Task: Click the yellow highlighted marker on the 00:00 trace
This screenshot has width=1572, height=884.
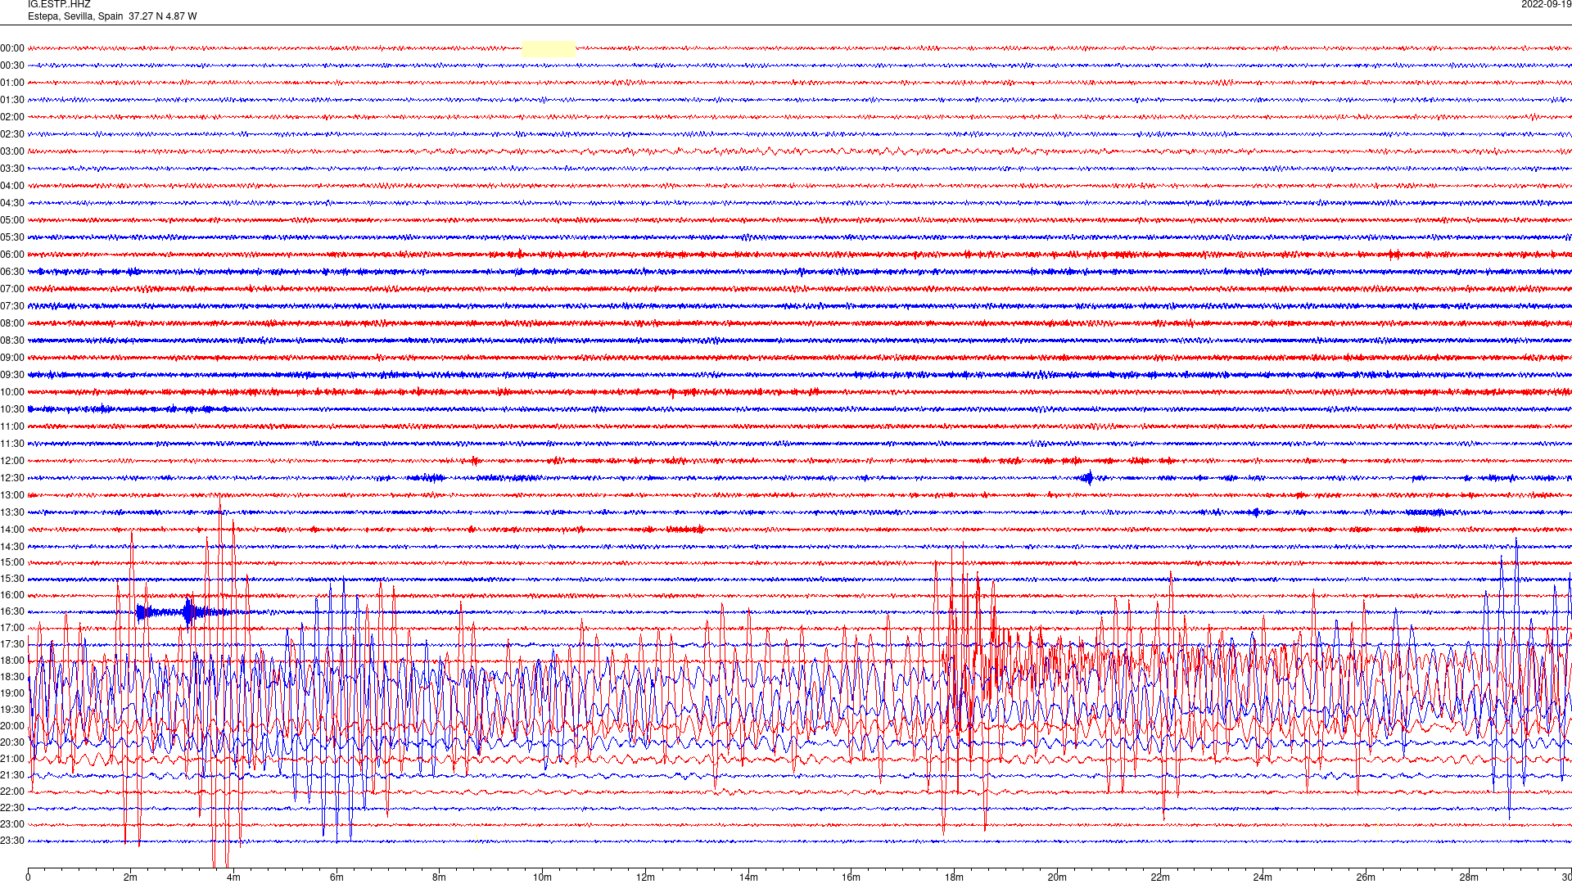Action: click(x=549, y=48)
